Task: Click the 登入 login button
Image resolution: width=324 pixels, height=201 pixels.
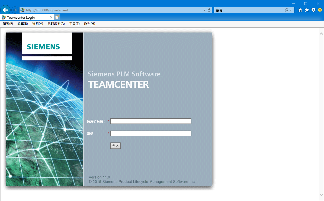Action: click(x=115, y=146)
